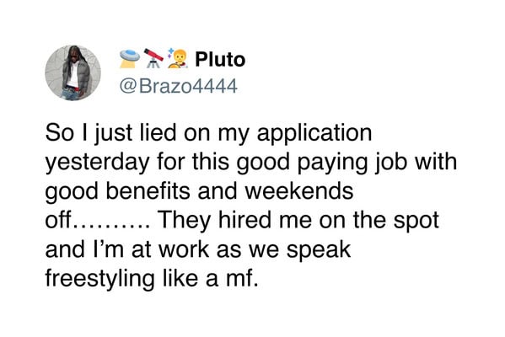Click the word "application" in the tweet
Viewport: 505px width, 337px height.
point(314,134)
